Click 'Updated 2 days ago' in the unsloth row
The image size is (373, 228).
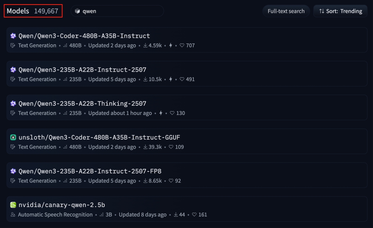pos(112,147)
